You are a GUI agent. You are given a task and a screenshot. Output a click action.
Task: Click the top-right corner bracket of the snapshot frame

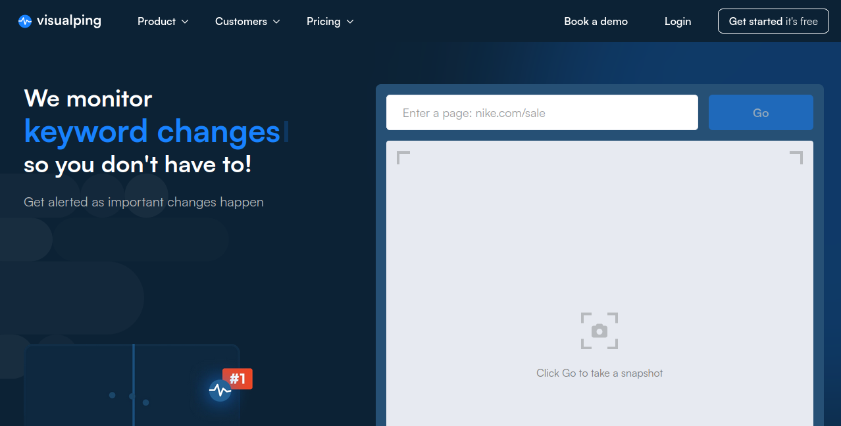pos(797,157)
